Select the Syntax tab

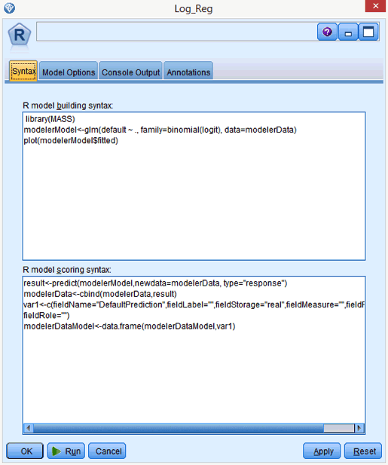23,71
